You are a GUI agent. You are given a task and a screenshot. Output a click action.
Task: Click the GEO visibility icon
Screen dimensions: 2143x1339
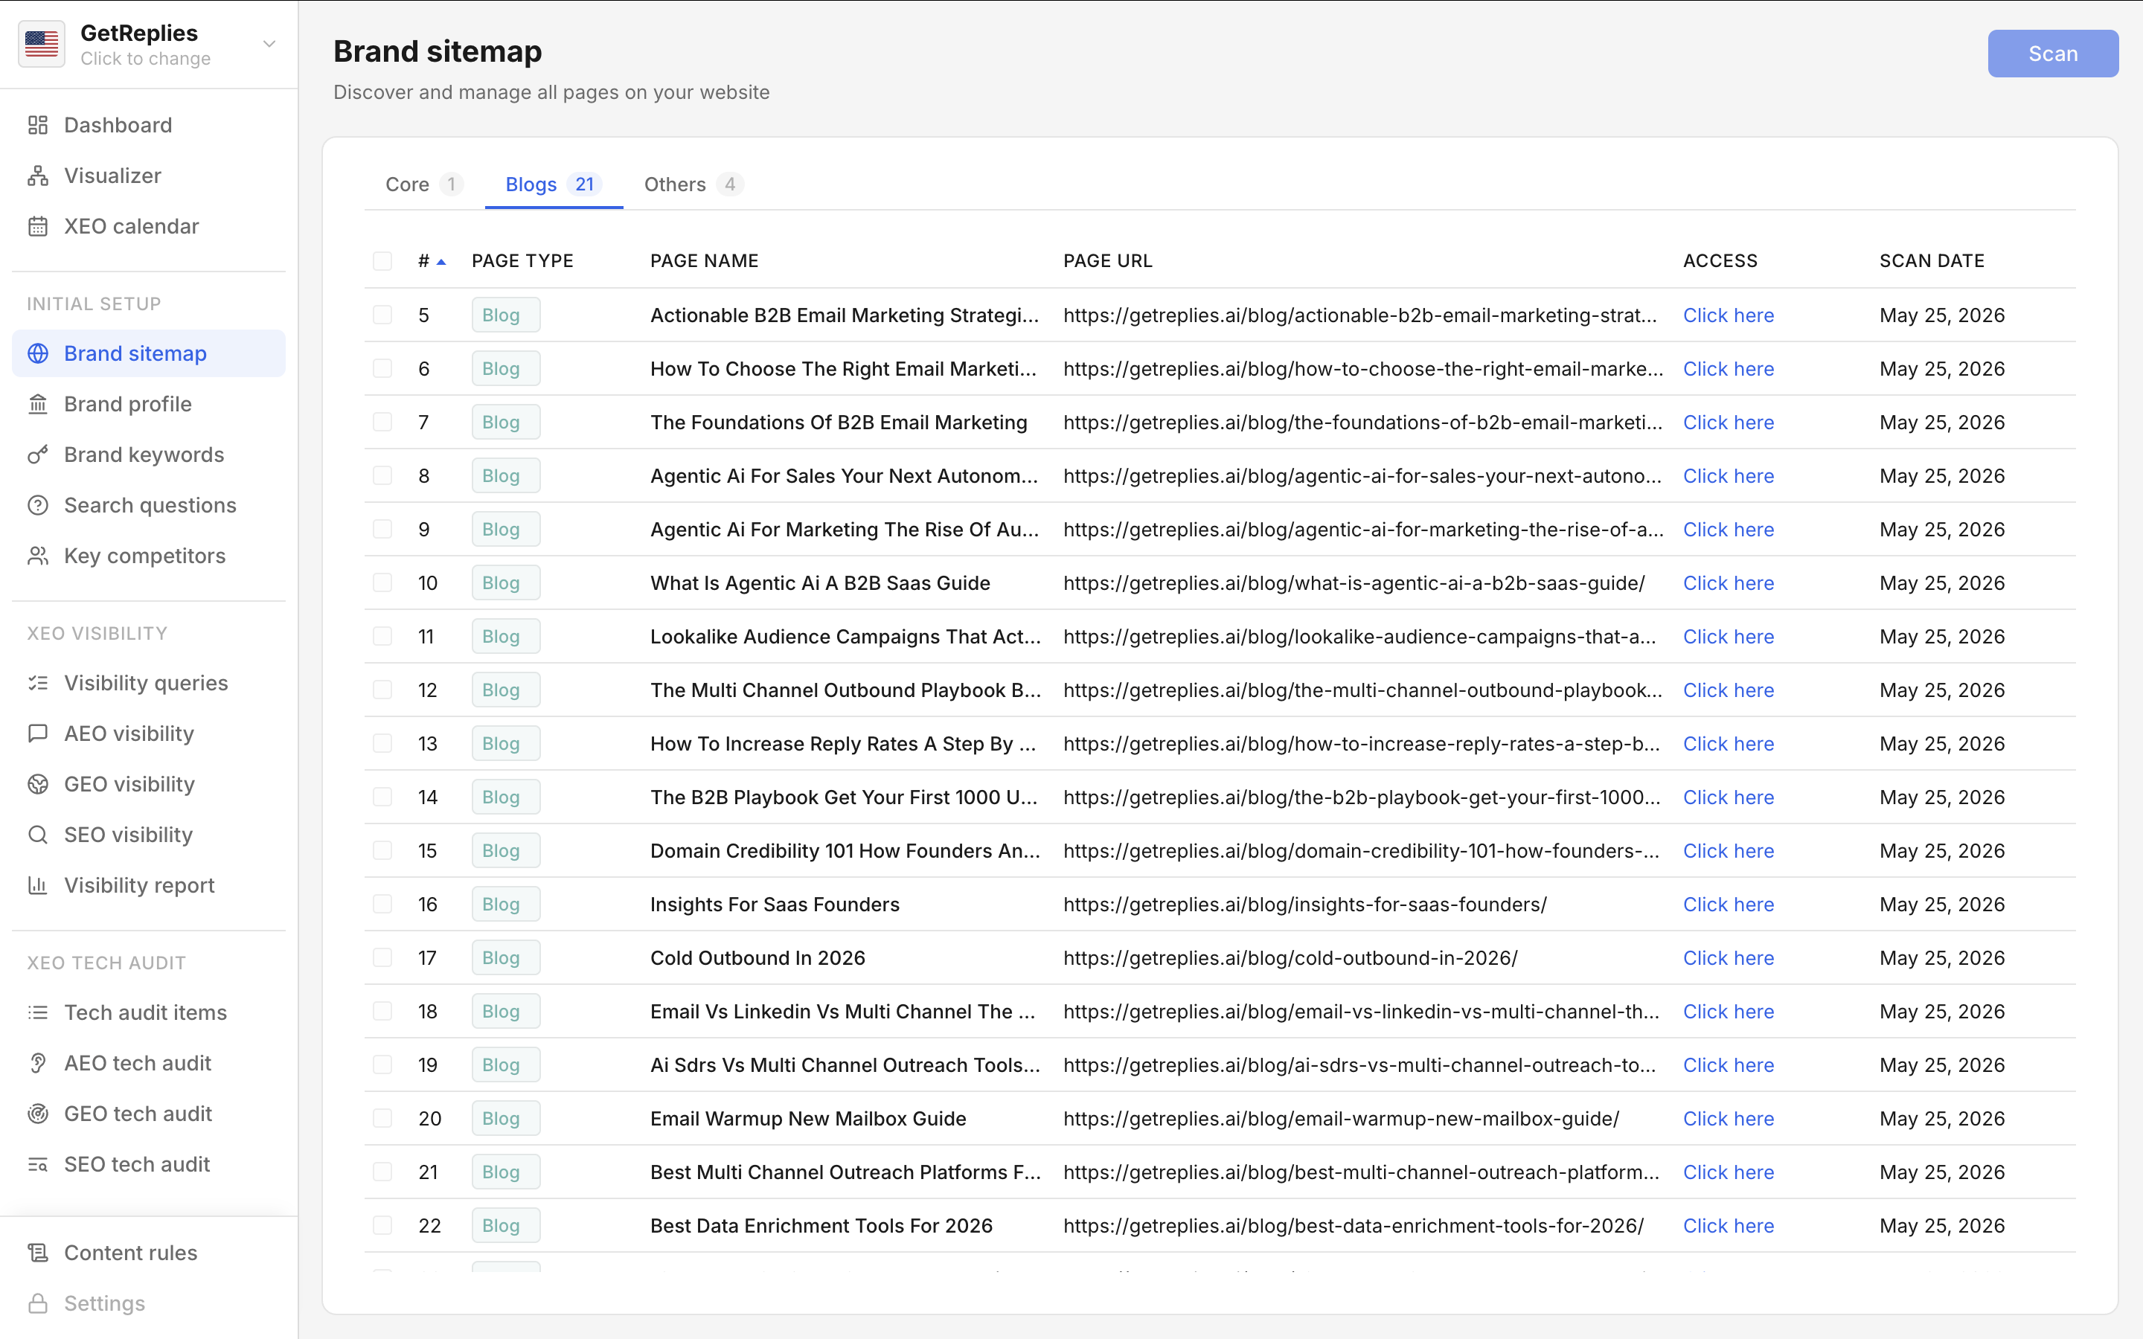(37, 784)
